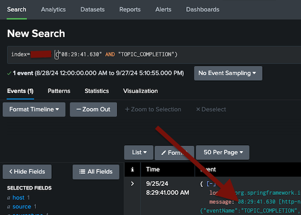Select the source field link

[x=22, y=207]
